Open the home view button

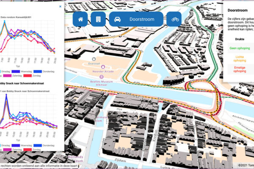pyautogui.click(x=80, y=19)
